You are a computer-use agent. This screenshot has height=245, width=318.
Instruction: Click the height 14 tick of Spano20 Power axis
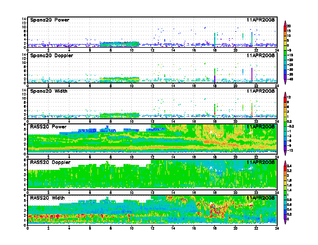[x=24, y=19]
